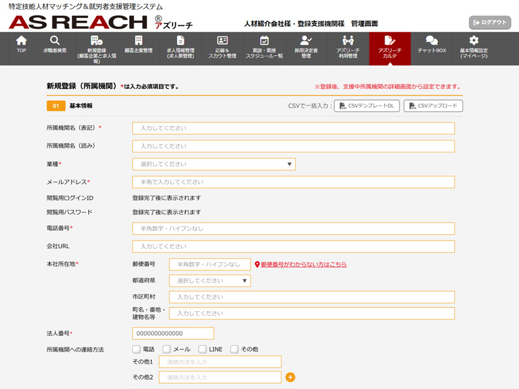Focus the 電話番号 input field
This screenshot has width=519, height=389.
point(294,229)
